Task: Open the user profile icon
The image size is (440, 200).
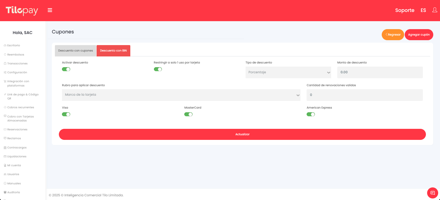Action: click(434, 10)
